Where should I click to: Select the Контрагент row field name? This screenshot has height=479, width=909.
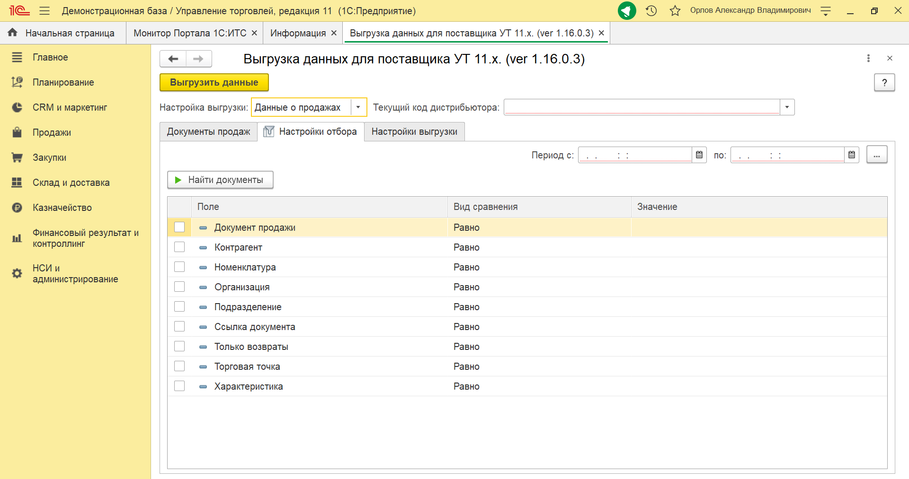pyautogui.click(x=238, y=247)
